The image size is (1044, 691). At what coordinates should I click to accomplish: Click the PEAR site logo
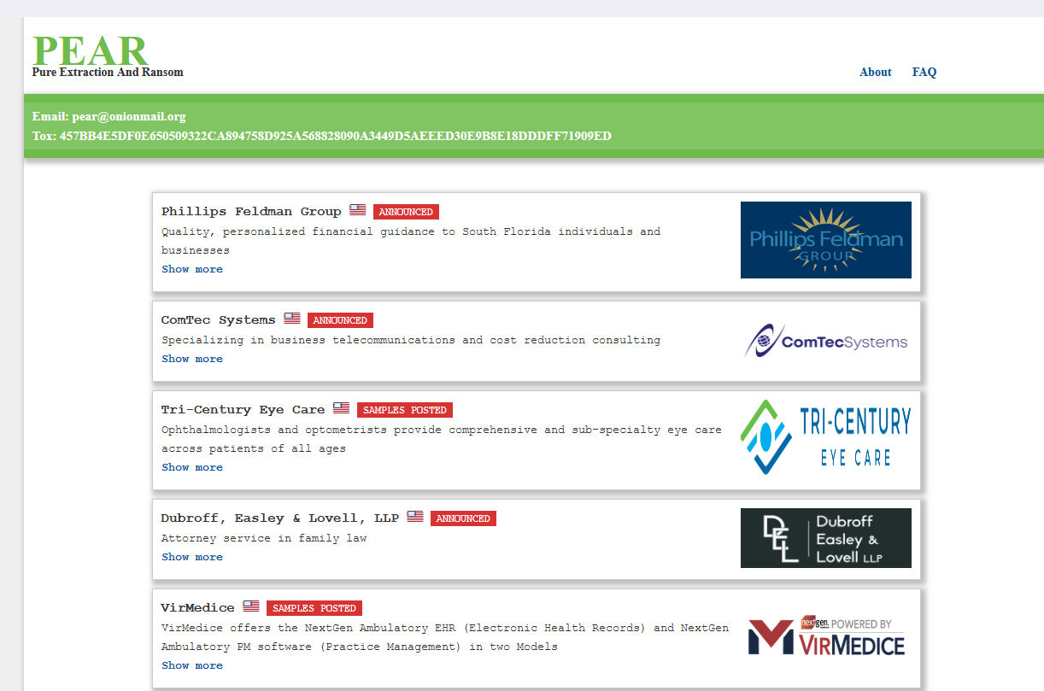click(90, 50)
